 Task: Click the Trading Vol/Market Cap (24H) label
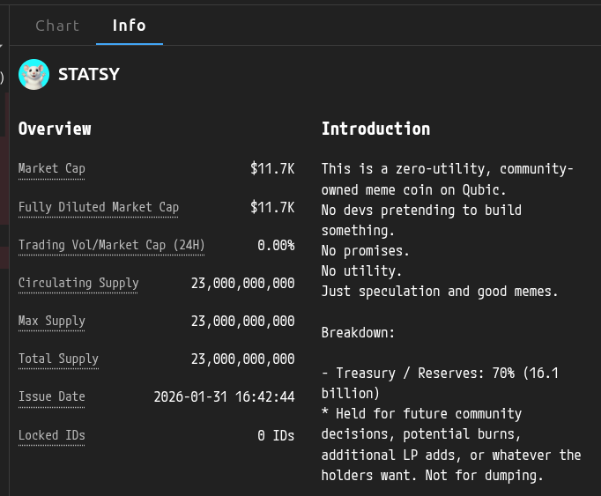[111, 245]
